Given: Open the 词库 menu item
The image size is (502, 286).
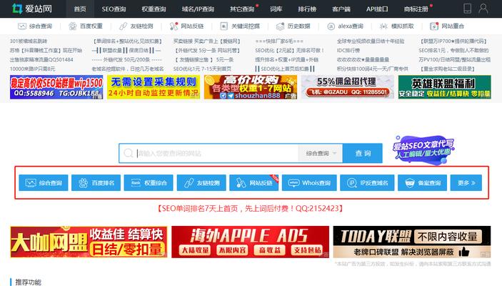Looking at the screenshot, I should (276, 9).
